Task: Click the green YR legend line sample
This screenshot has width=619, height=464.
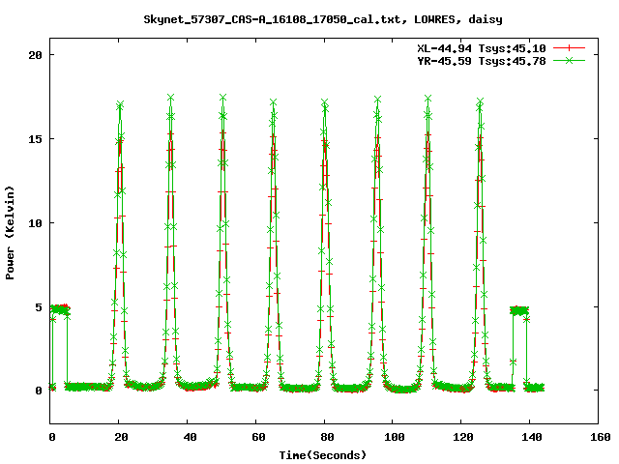Action: [x=569, y=60]
